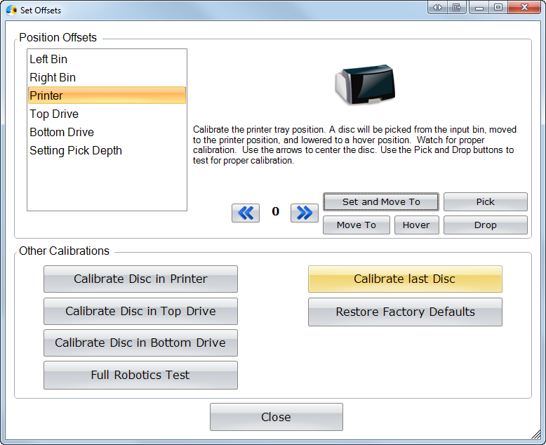This screenshot has width=546, height=445.
Task: Test pickup with the Pick button
Action: [485, 202]
